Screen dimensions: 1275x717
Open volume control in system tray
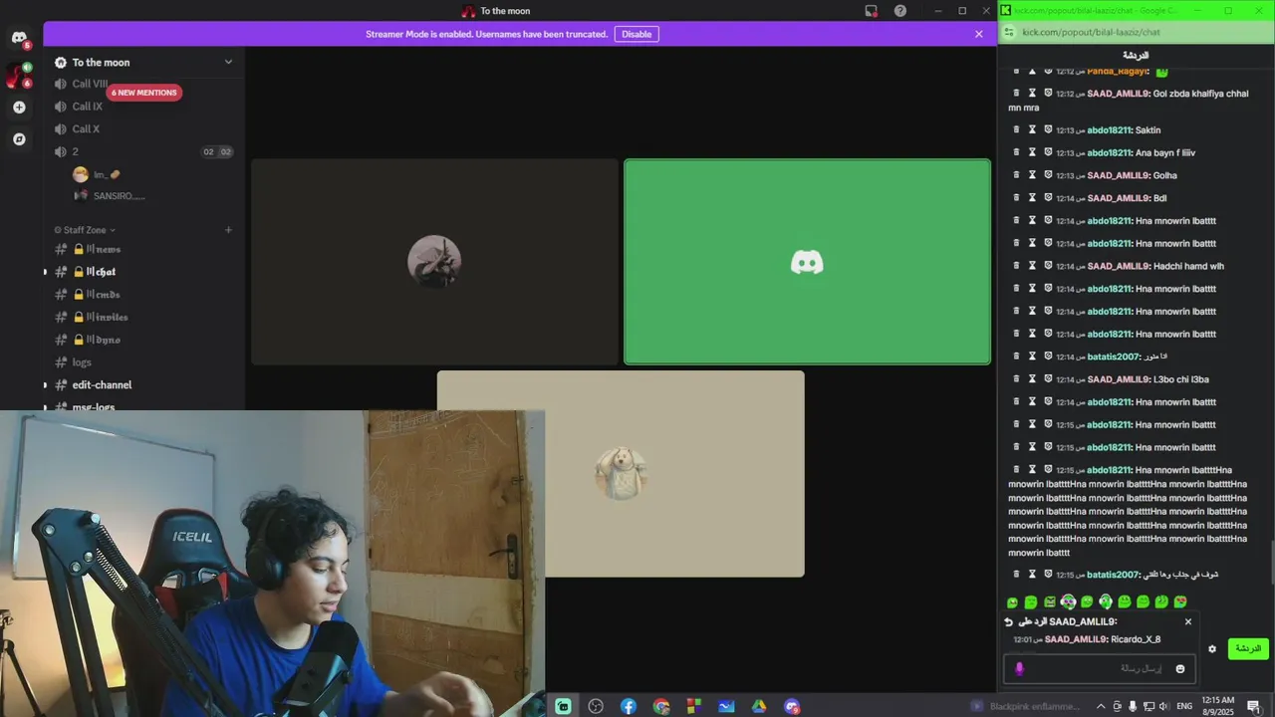(x=1164, y=706)
